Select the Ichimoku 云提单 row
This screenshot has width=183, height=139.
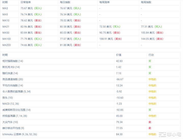point(91,134)
